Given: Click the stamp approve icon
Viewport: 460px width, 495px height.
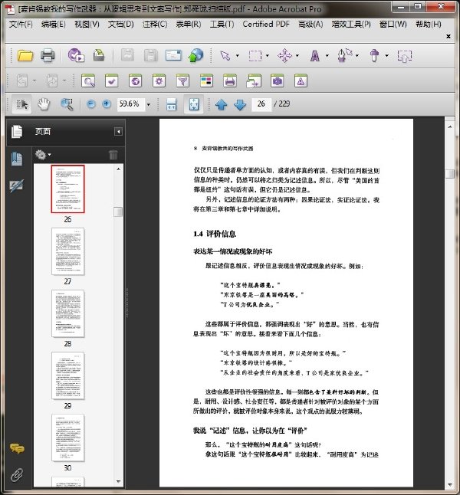Looking at the screenshot, I should click(x=99, y=55).
